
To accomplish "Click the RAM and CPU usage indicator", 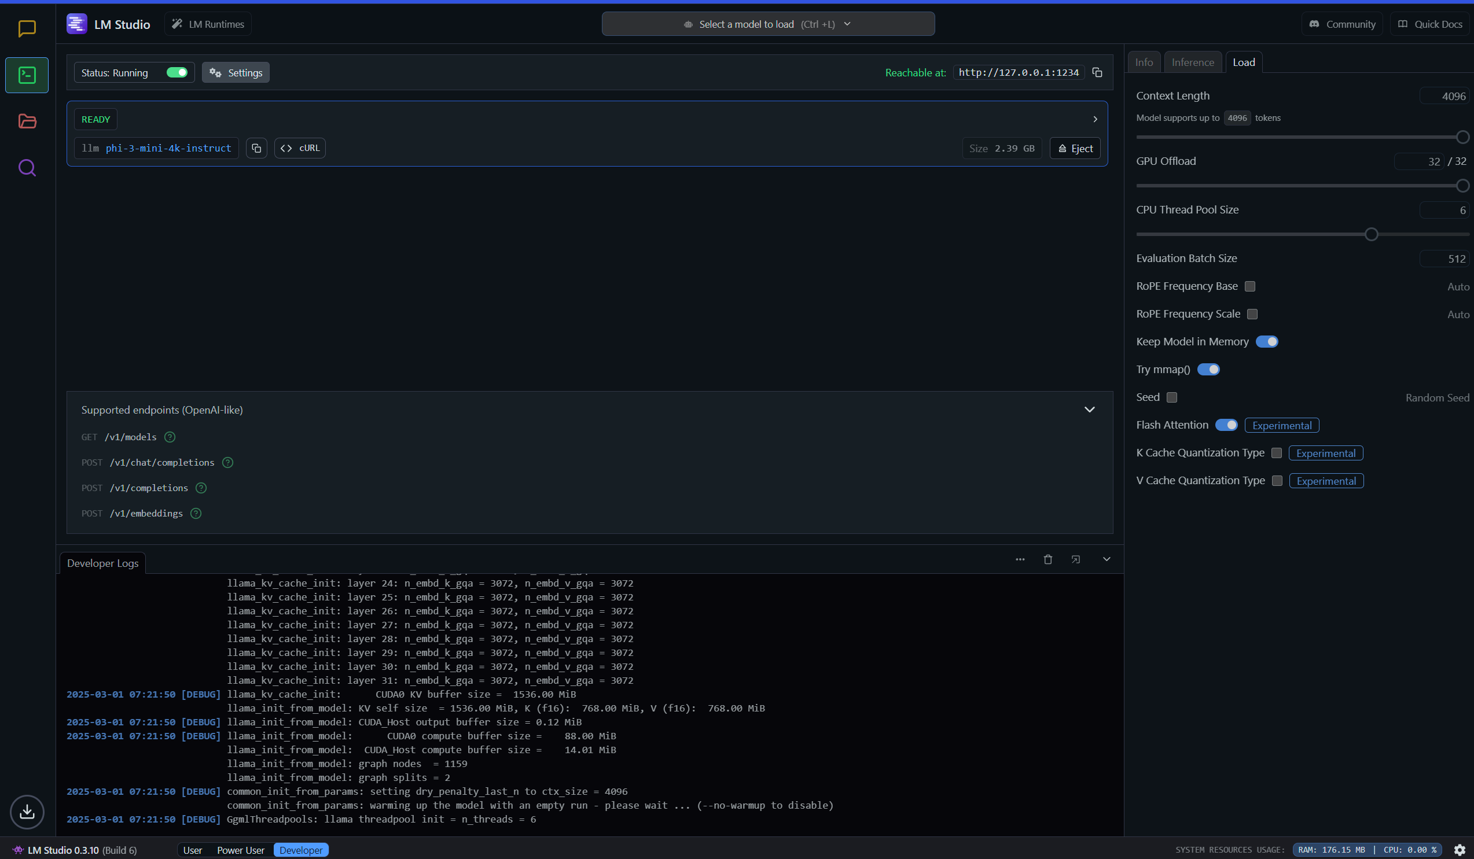I will pyautogui.click(x=1367, y=850).
